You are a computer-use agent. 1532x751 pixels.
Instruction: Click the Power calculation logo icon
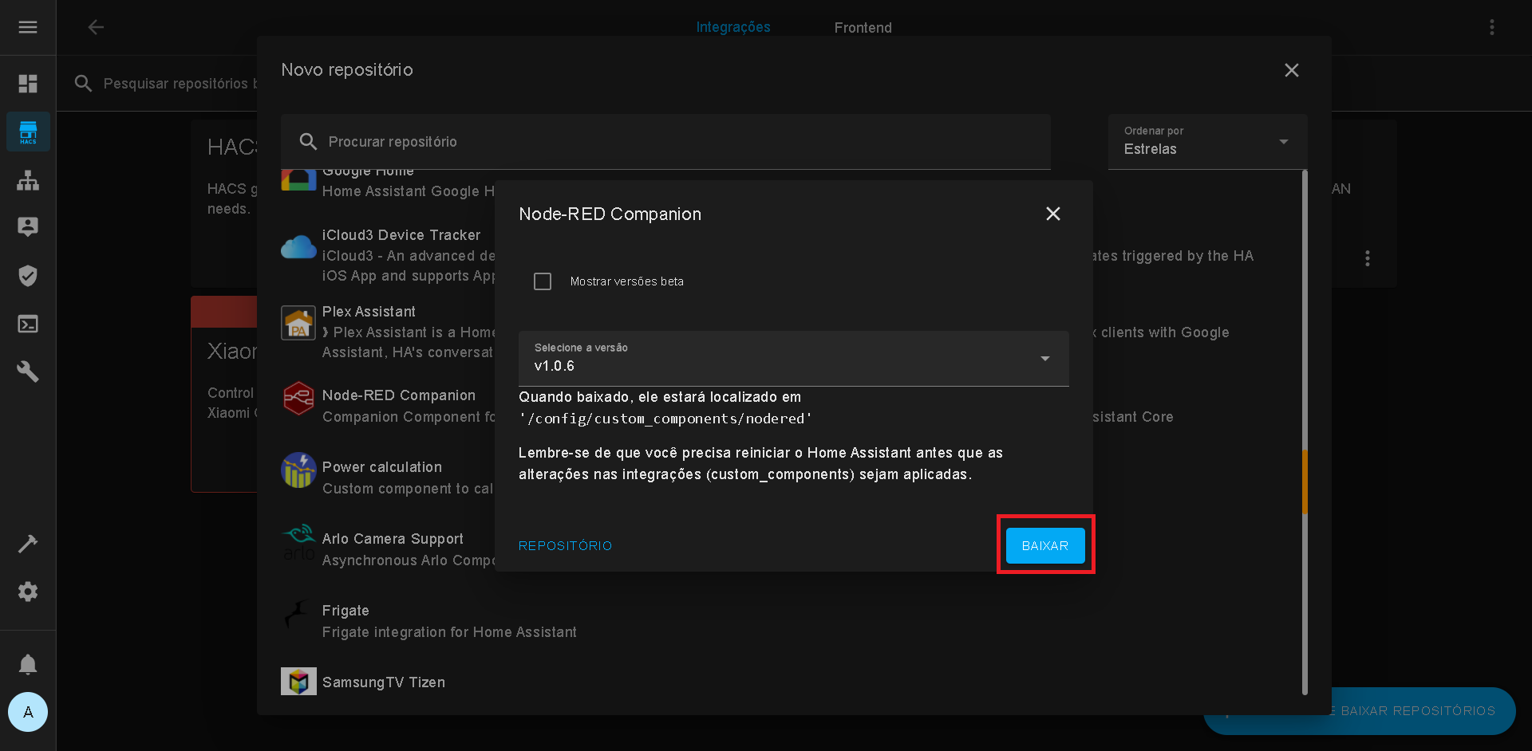298,470
